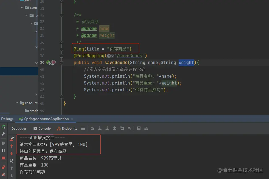
Task: Run to Cursor using the cursor-arrow icon
Action: (129, 128)
